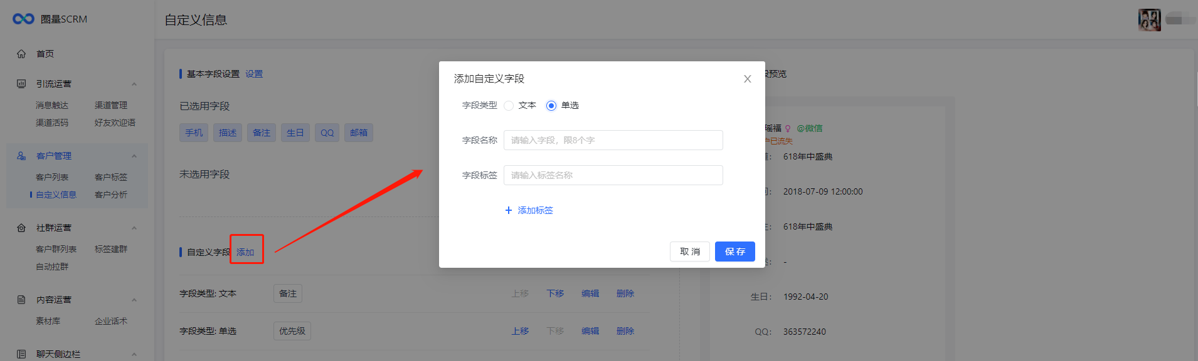Close the 添加自定义字段 dialog with X

(x=747, y=79)
